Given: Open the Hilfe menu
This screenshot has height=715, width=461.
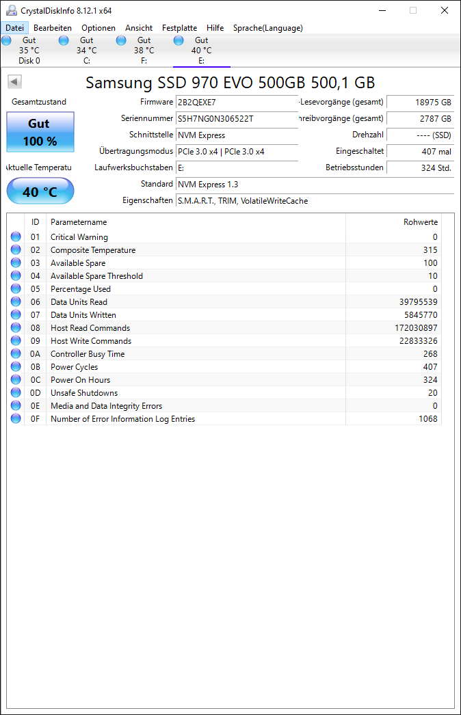Looking at the screenshot, I should [x=215, y=28].
